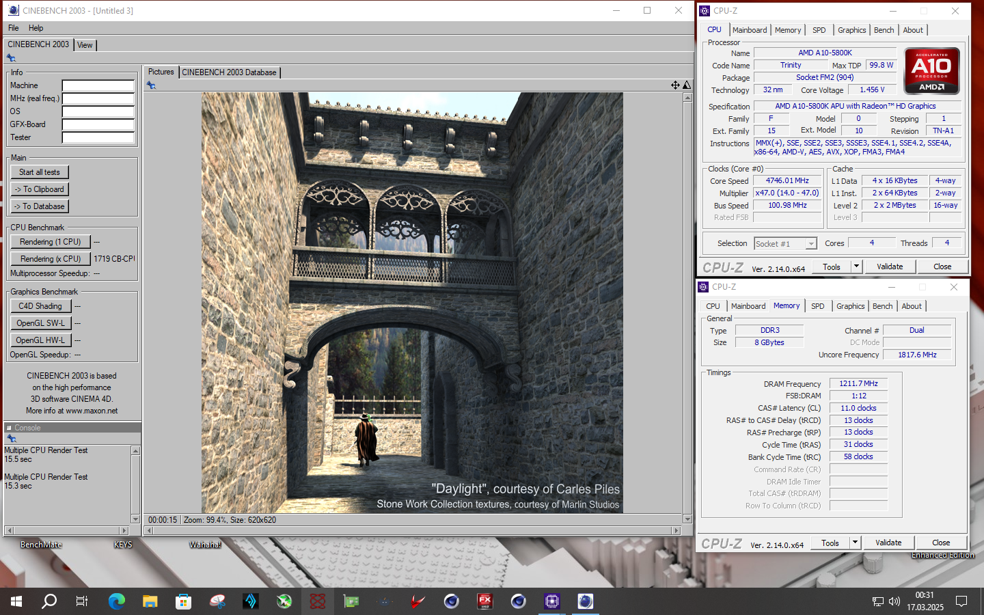
Task: Click the pin icon under the Pictures tab
Action: pyautogui.click(x=151, y=85)
